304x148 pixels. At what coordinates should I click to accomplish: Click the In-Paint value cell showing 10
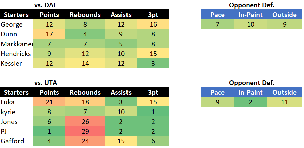250,24
